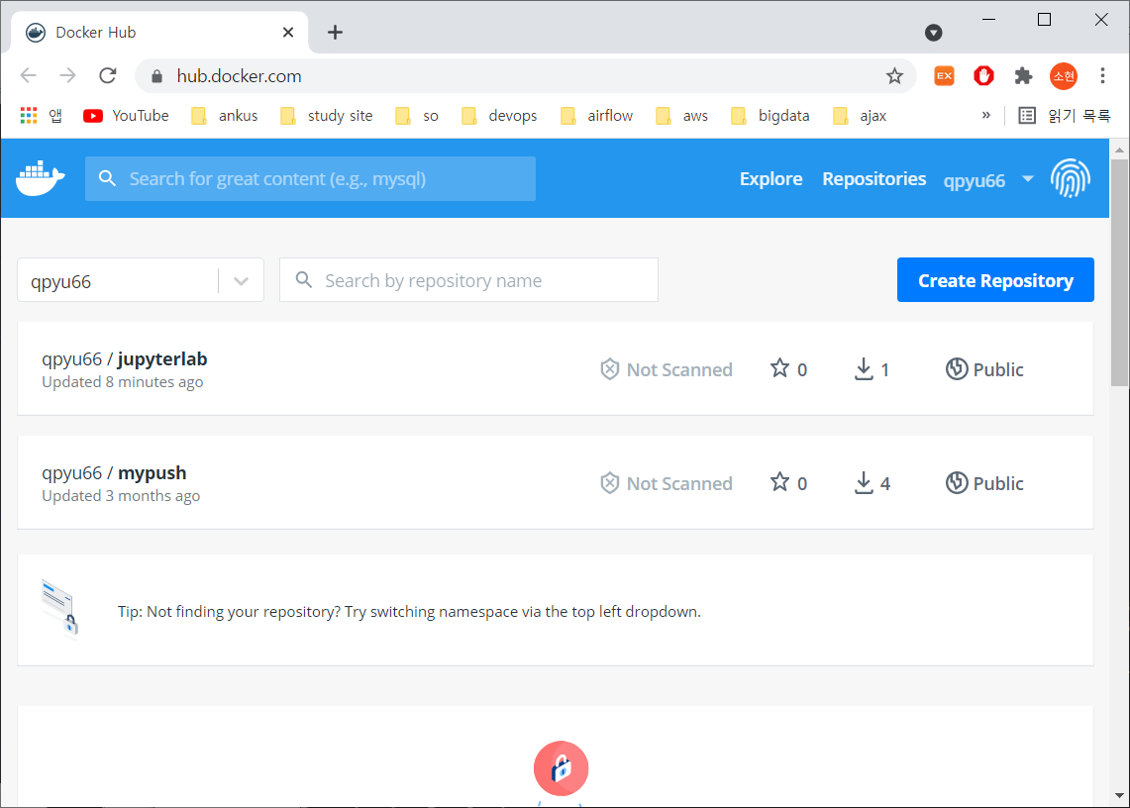Open the so bookmark folder

pos(417,115)
